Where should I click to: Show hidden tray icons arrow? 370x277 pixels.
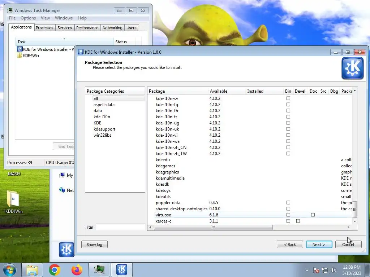click(307, 270)
